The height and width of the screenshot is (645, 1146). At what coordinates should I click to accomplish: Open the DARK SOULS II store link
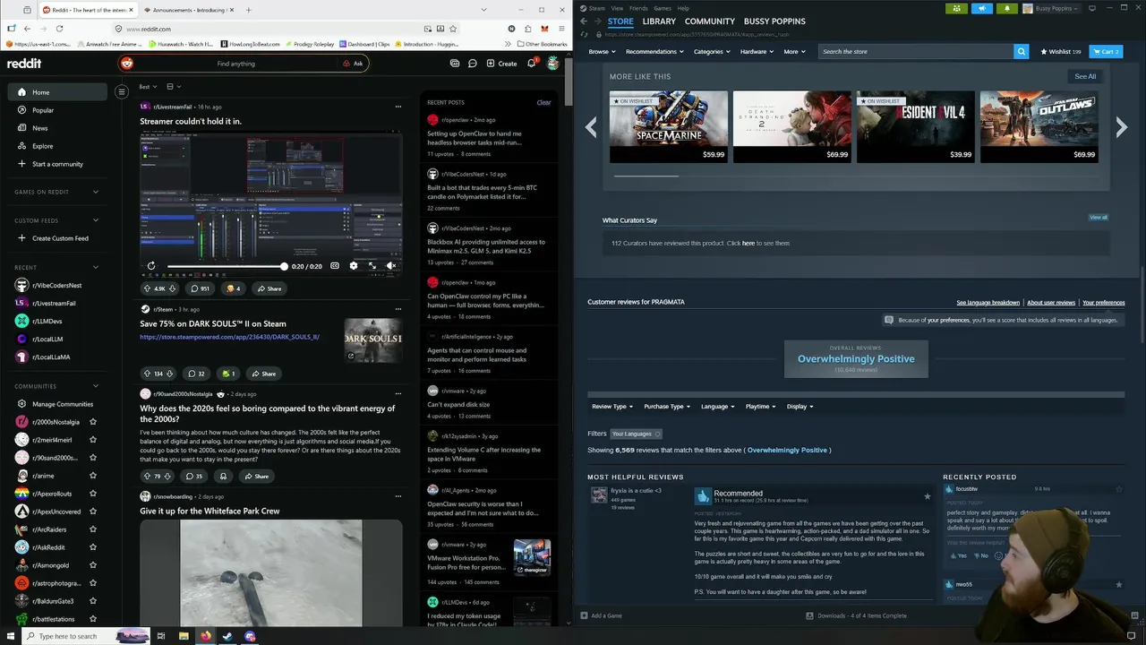229,337
